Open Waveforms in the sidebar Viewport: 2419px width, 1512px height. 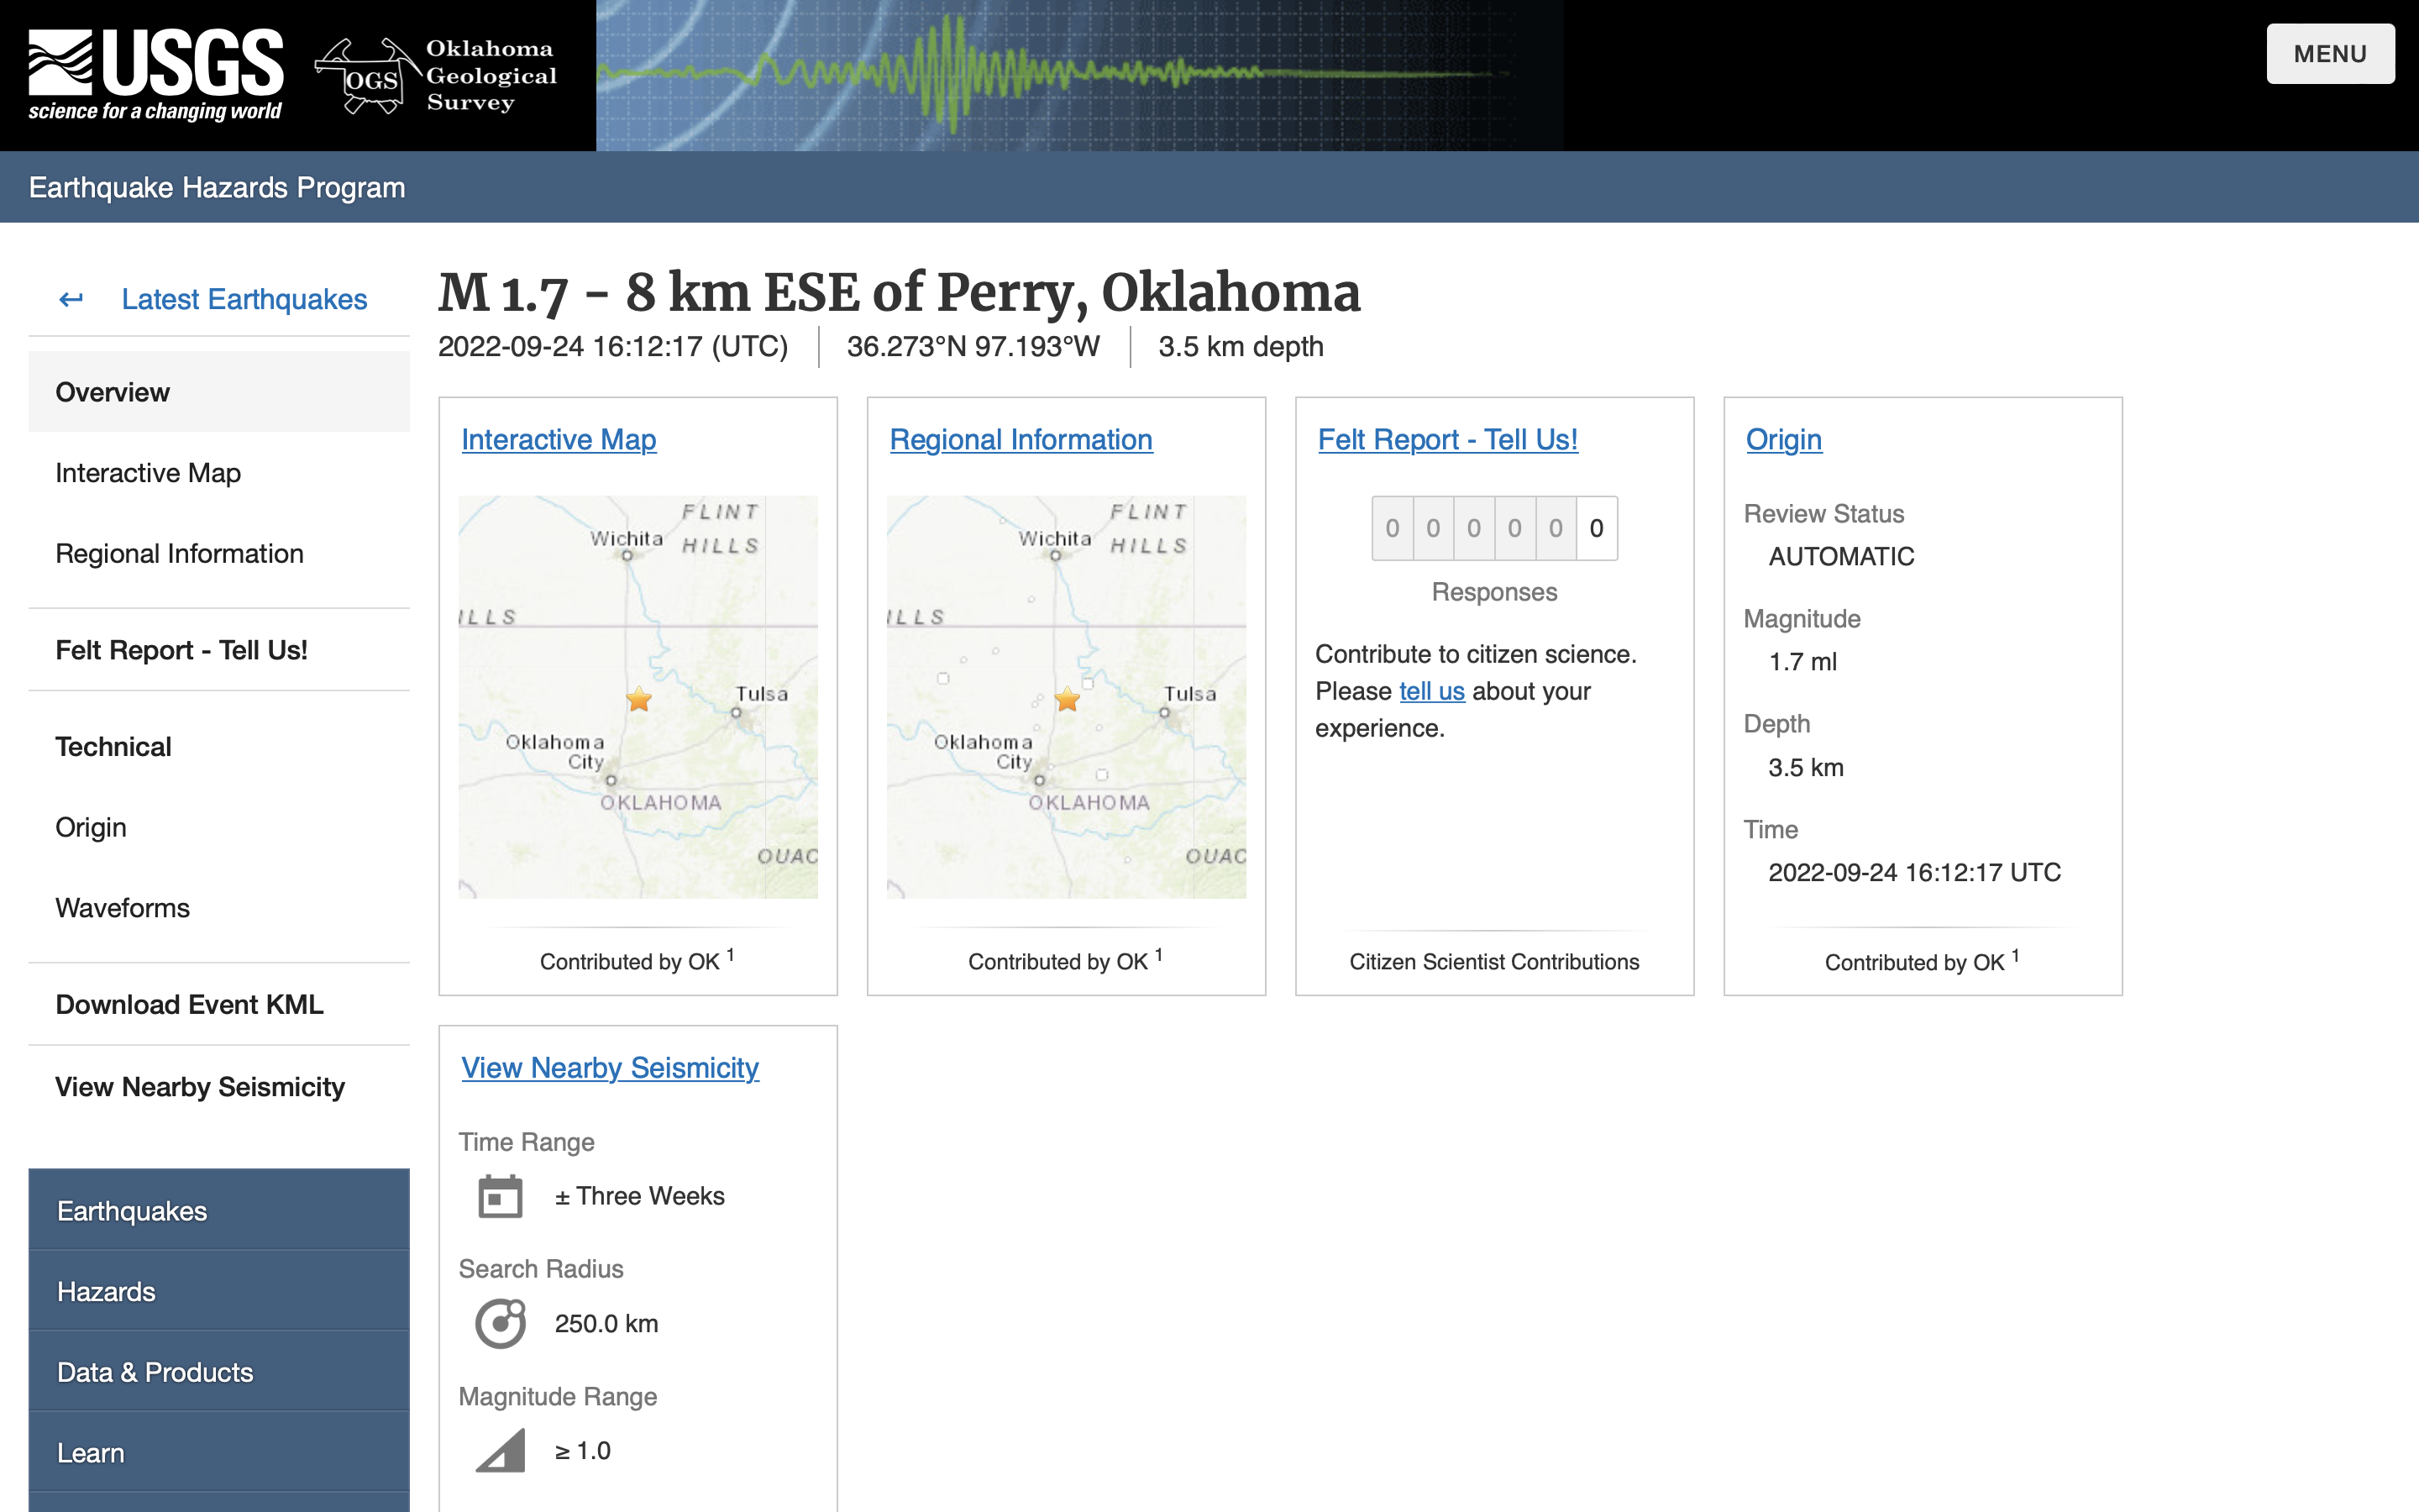coord(122,908)
